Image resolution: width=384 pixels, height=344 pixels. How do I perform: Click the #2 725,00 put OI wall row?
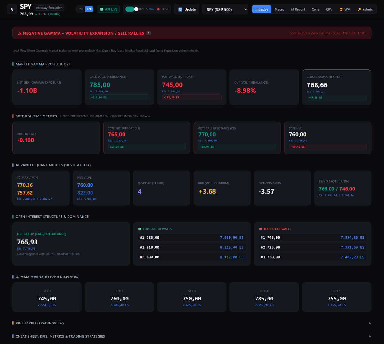tap(312, 247)
